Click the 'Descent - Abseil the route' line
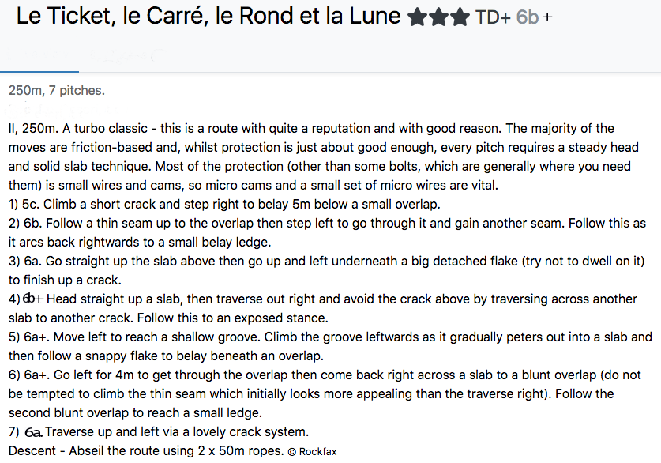 point(146,451)
